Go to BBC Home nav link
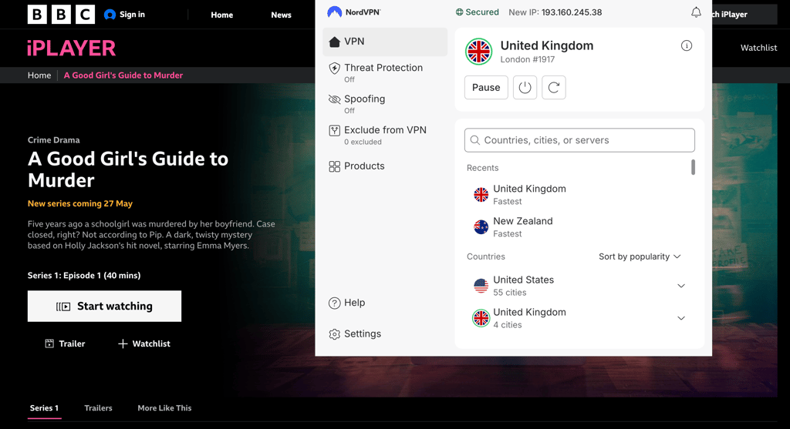The height and width of the screenshot is (429, 790). click(221, 15)
